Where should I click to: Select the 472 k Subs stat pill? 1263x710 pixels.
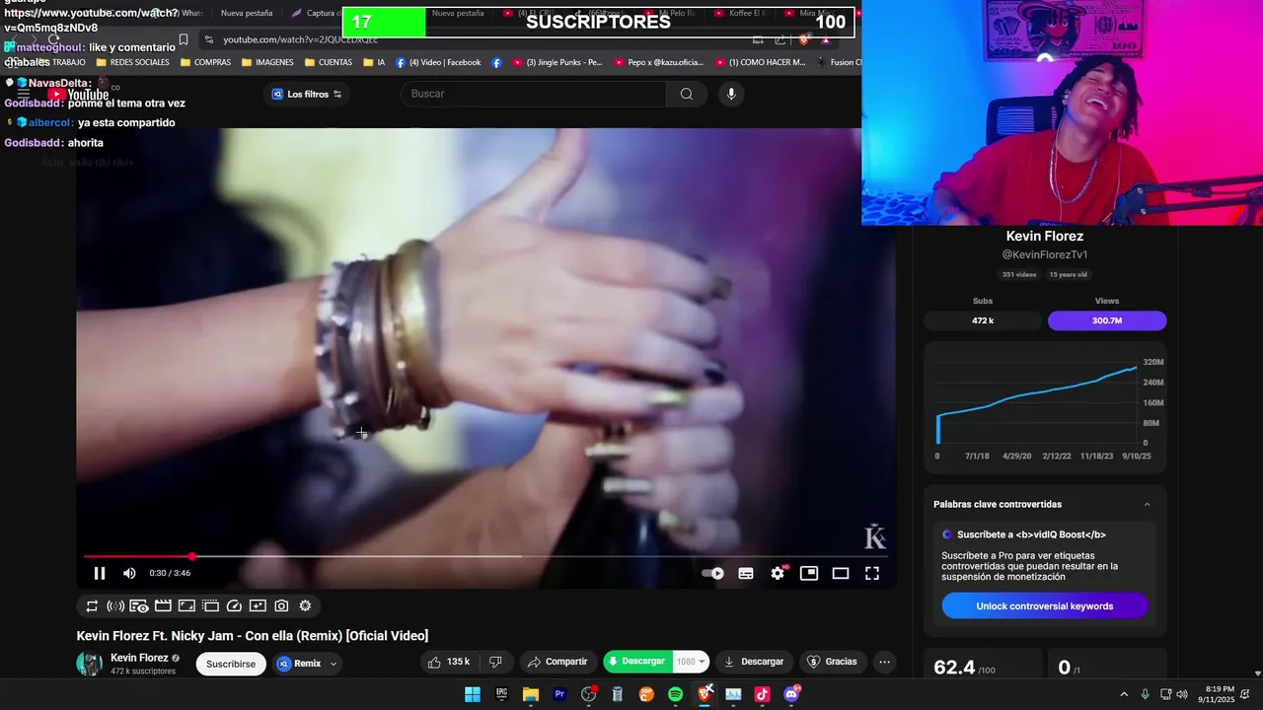pos(983,320)
